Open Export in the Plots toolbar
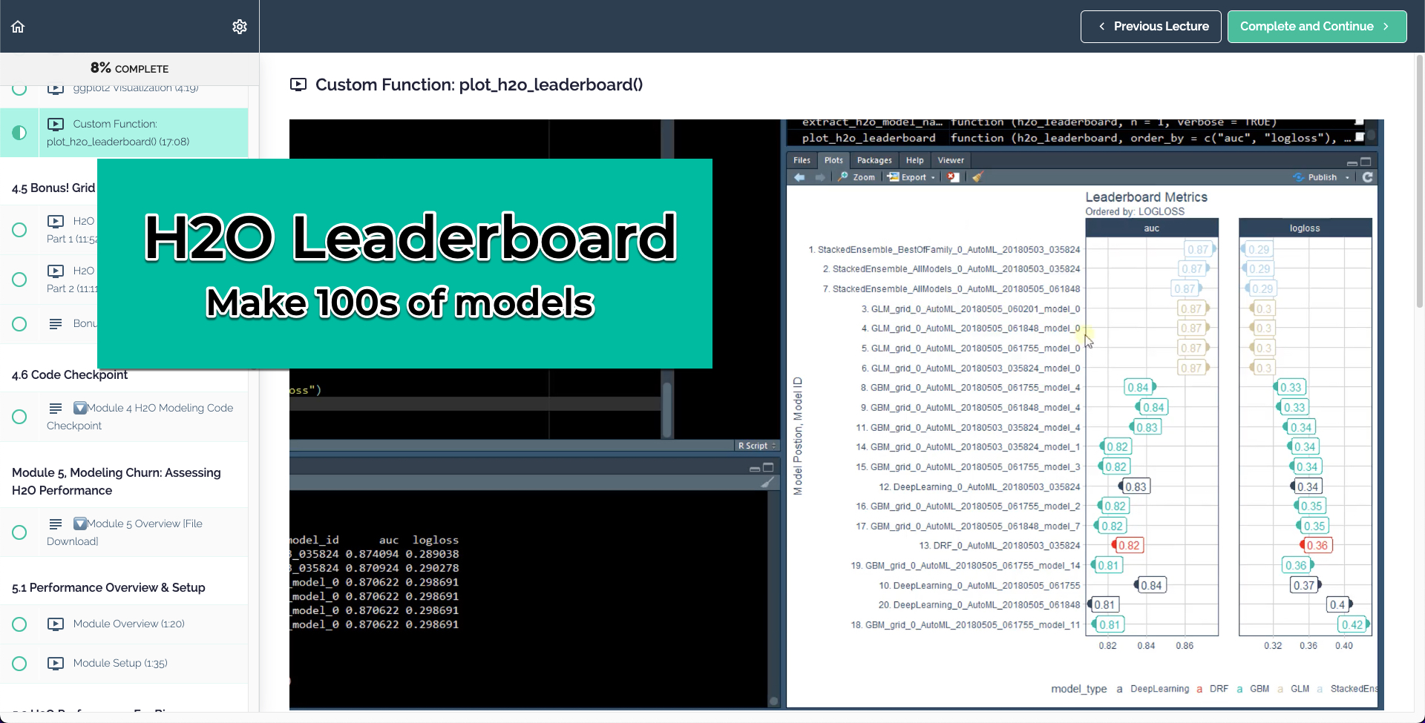Viewport: 1425px width, 723px height. (x=907, y=177)
